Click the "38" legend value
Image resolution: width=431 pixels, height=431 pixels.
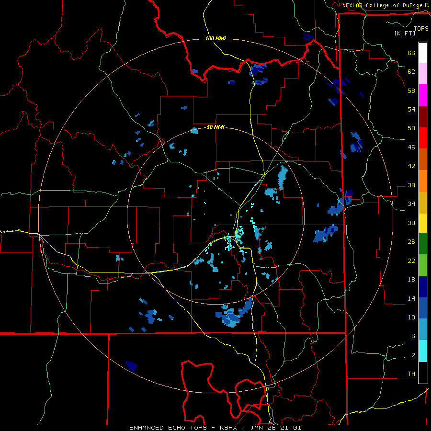click(411, 185)
